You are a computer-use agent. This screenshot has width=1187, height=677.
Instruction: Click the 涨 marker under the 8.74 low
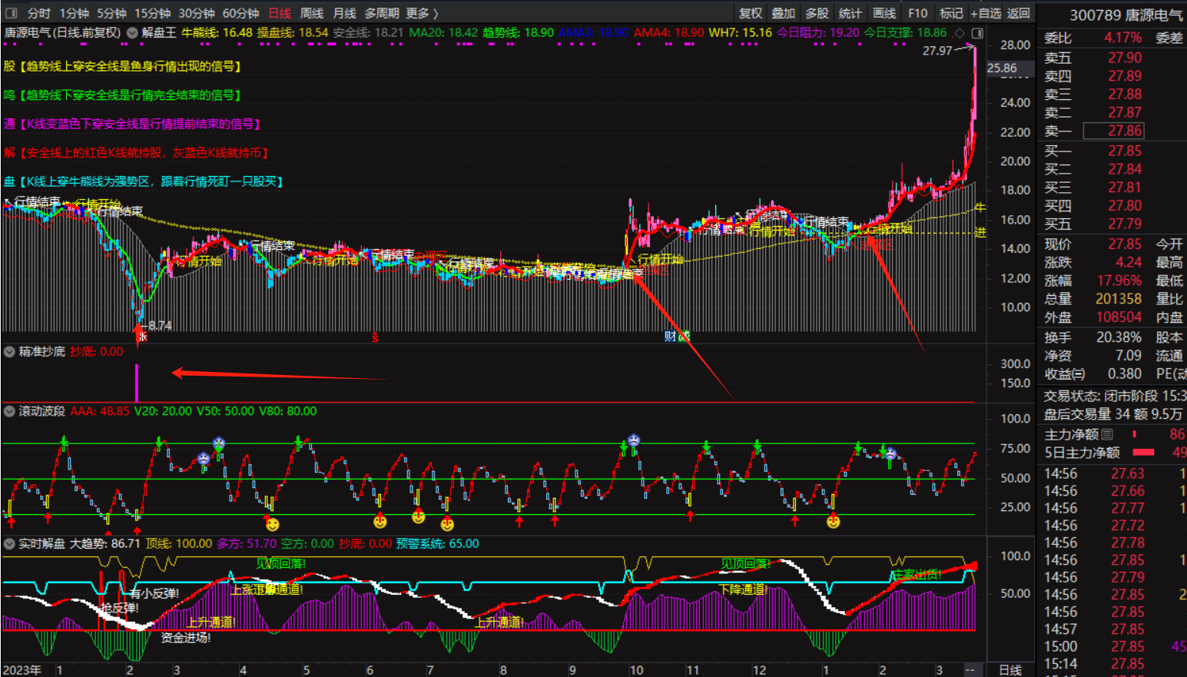click(142, 337)
